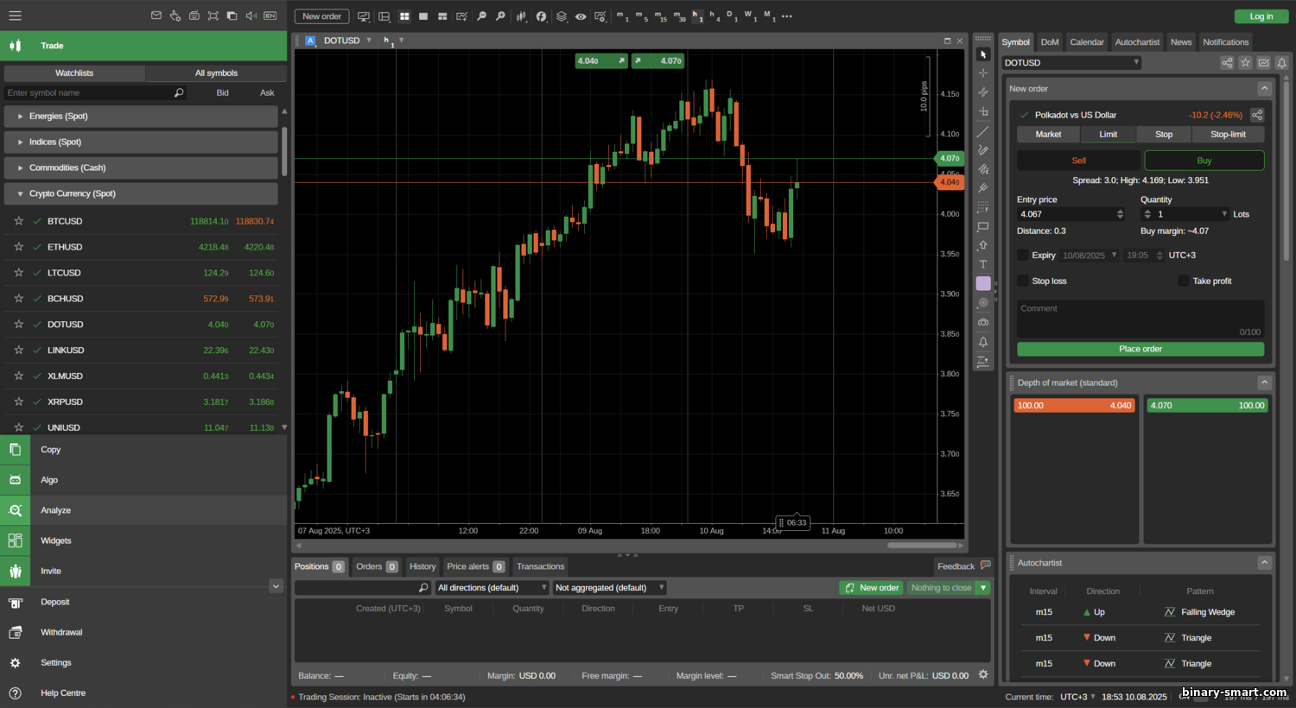Select the trend line drawing tool
The image size is (1296, 708).
tap(983, 132)
